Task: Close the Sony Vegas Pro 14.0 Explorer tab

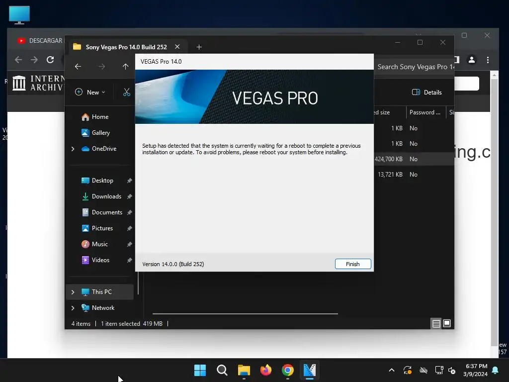Action: [177, 47]
